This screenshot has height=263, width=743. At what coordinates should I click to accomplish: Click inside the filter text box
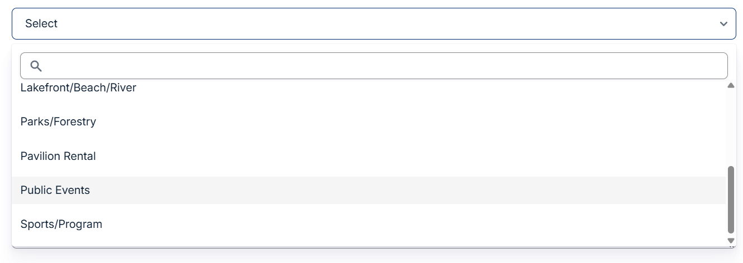(384, 66)
